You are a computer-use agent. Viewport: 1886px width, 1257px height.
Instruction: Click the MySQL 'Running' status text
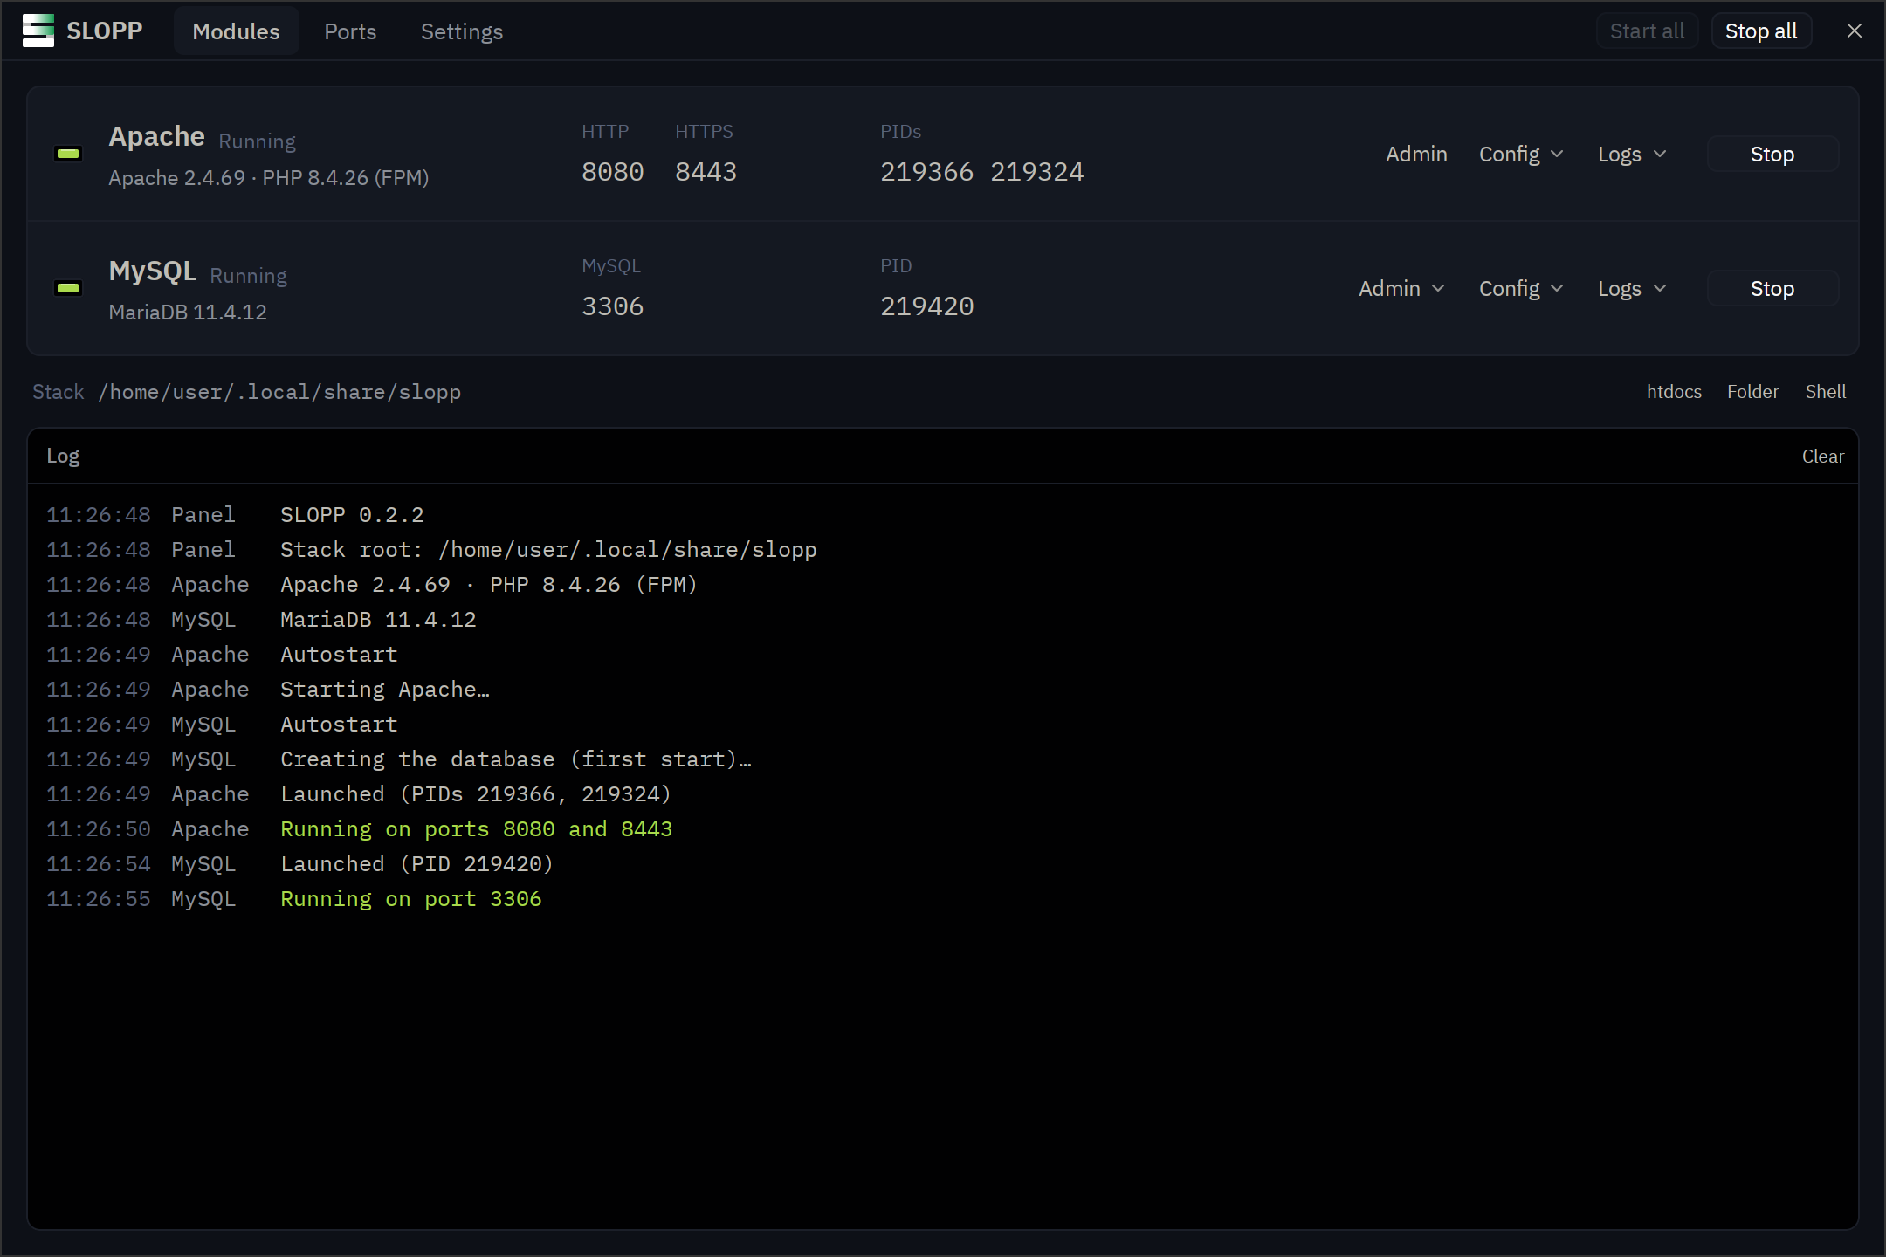[x=248, y=276]
